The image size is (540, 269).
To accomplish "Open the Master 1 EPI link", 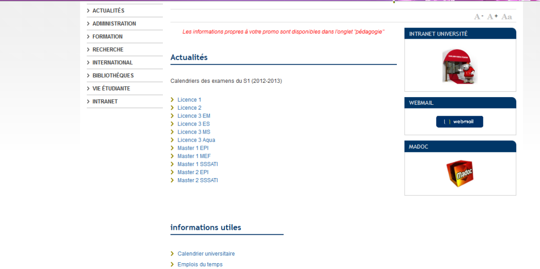I will 193,148.
